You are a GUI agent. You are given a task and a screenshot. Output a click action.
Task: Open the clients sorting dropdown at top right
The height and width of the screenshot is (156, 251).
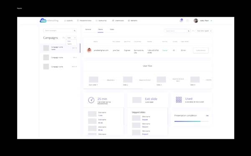(x=204, y=31)
